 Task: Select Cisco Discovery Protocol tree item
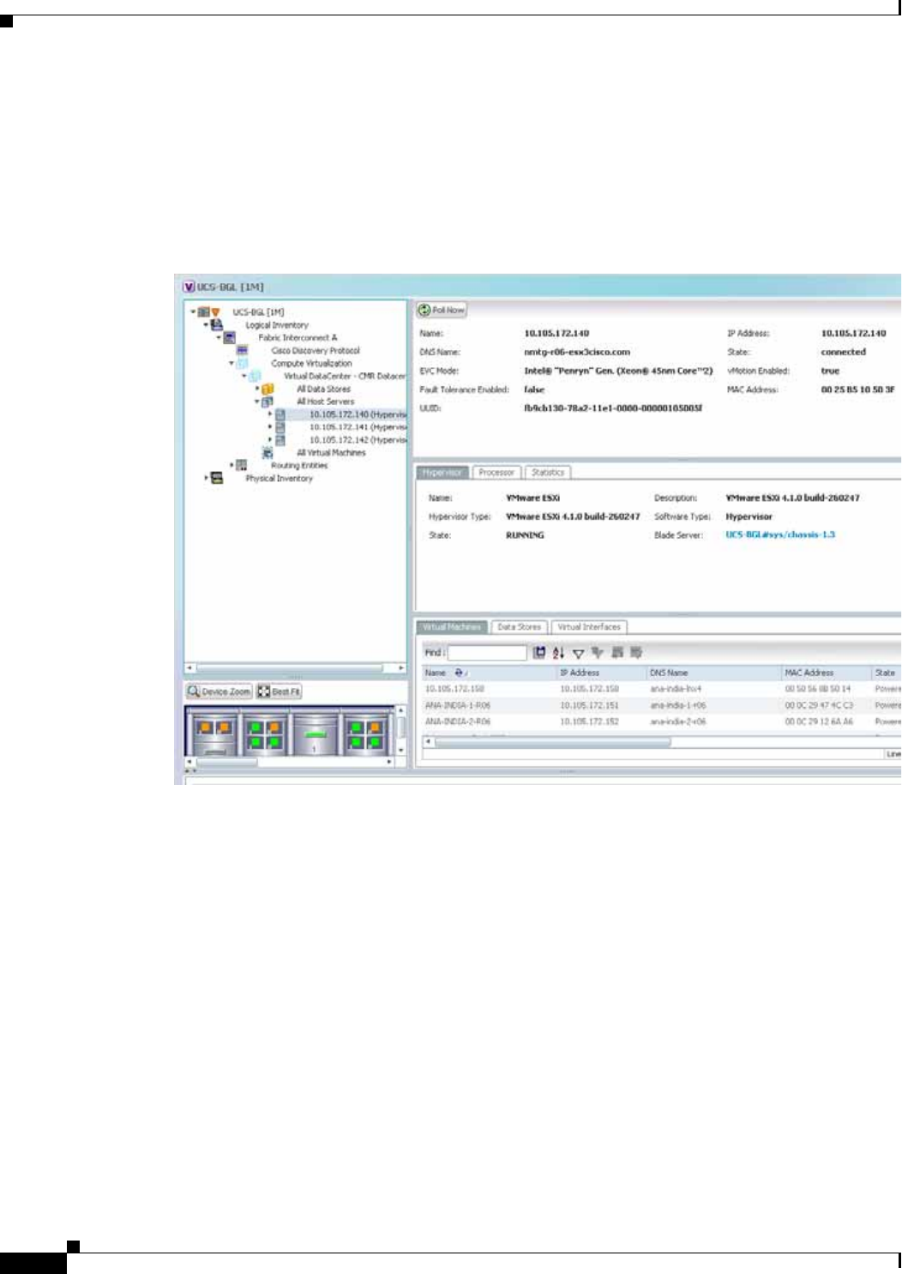316,351
